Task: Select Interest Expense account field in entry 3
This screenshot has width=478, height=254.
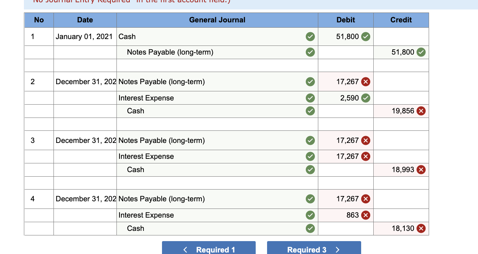Action: coord(217,156)
